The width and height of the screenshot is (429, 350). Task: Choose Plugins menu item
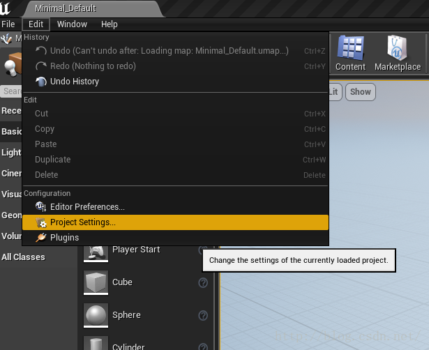coord(175,237)
